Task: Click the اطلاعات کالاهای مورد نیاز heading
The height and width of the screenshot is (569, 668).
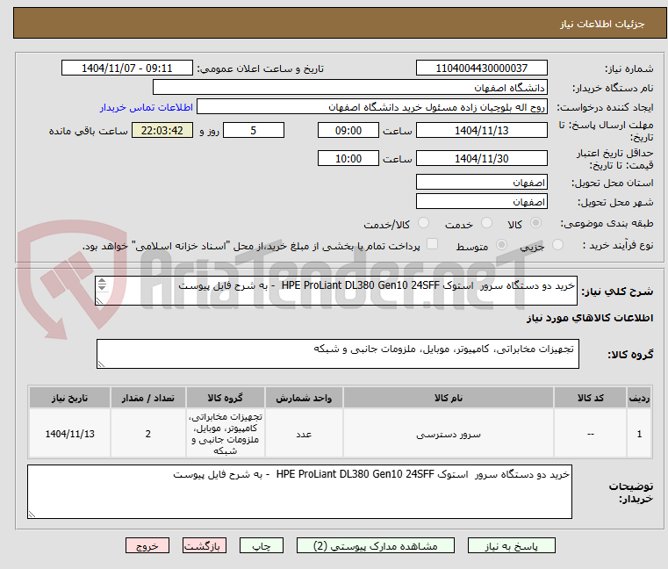Action: (590, 318)
